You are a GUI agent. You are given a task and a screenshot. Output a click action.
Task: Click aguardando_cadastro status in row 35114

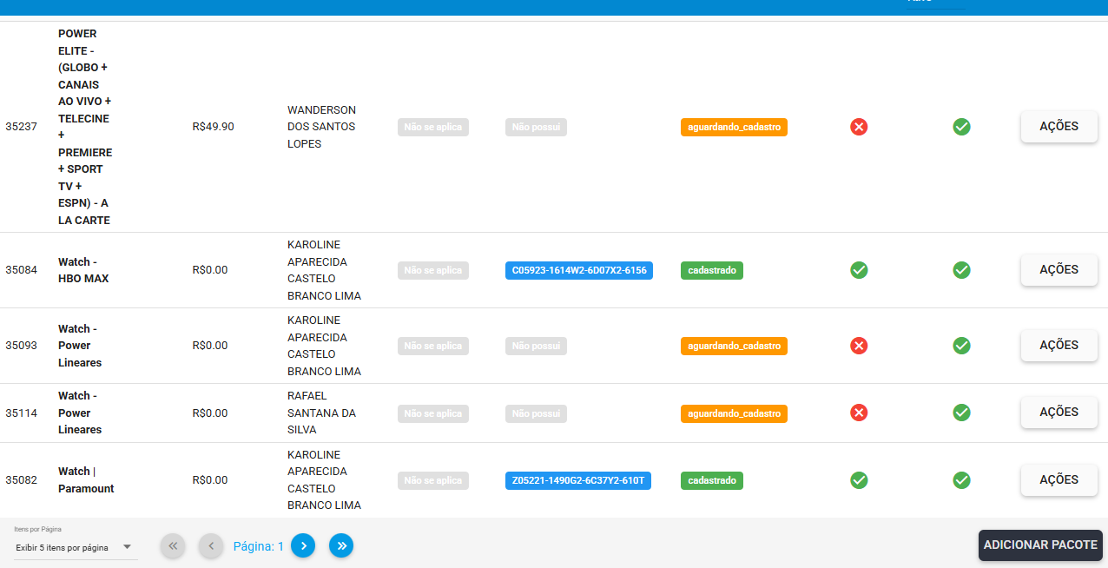pyautogui.click(x=734, y=413)
